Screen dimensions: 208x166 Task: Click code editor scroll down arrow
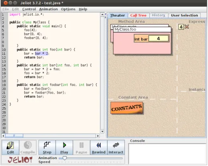click(x=102, y=131)
